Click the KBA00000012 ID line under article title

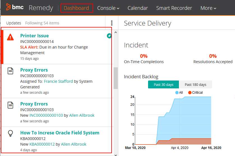[33, 139]
